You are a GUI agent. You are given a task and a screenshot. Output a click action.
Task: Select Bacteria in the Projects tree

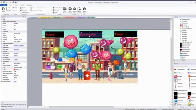click(184, 25)
